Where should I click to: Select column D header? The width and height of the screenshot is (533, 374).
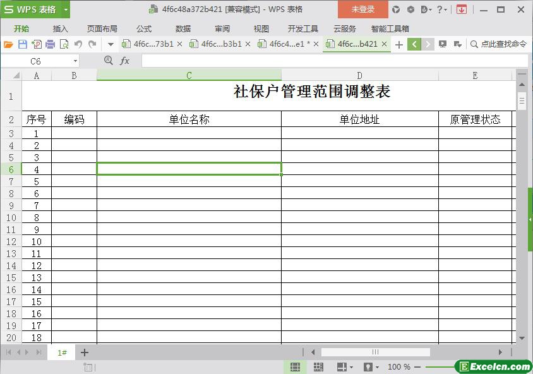click(x=359, y=75)
